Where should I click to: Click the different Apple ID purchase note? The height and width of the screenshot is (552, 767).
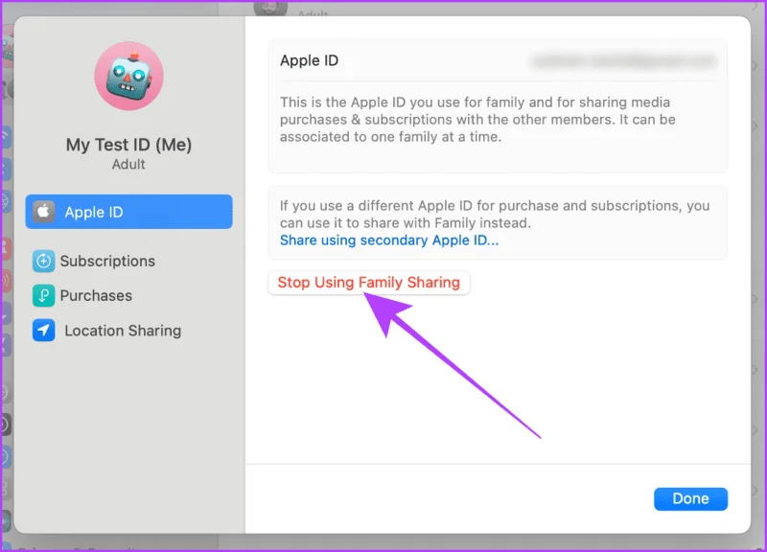click(495, 214)
